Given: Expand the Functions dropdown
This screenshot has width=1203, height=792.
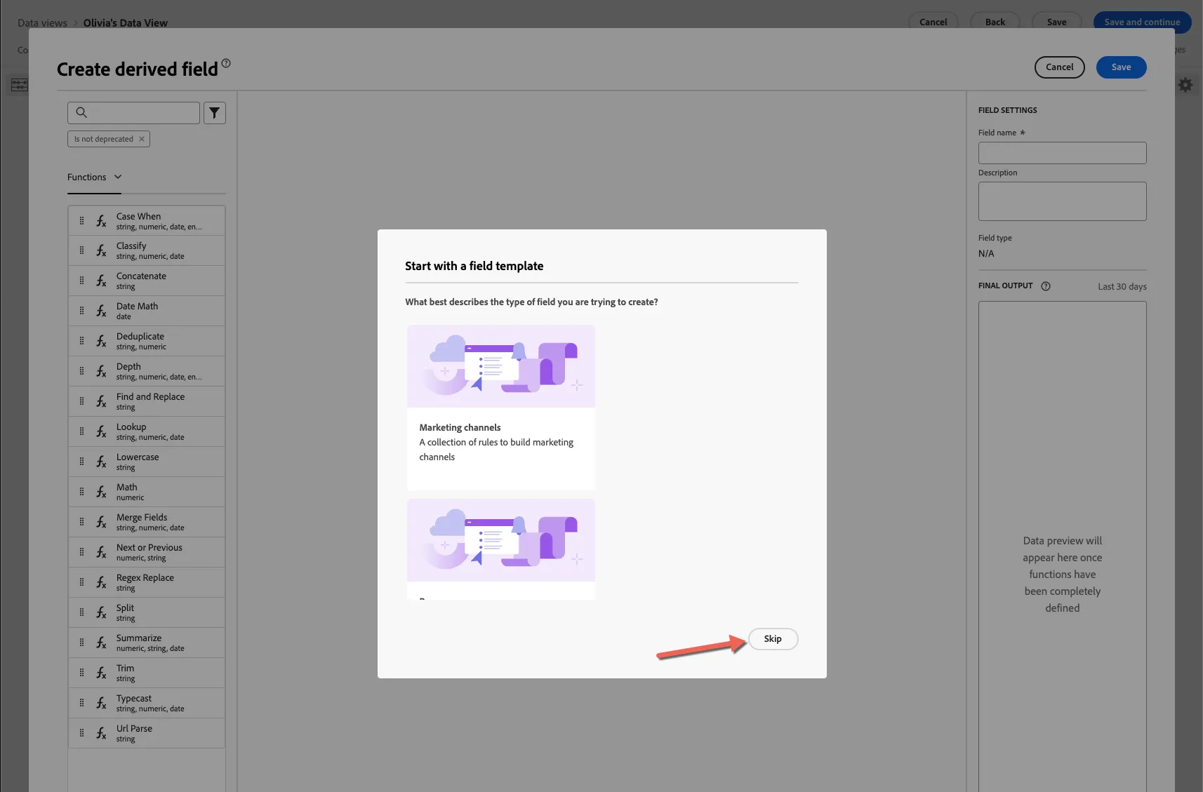Looking at the screenshot, I should click(x=95, y=177).
